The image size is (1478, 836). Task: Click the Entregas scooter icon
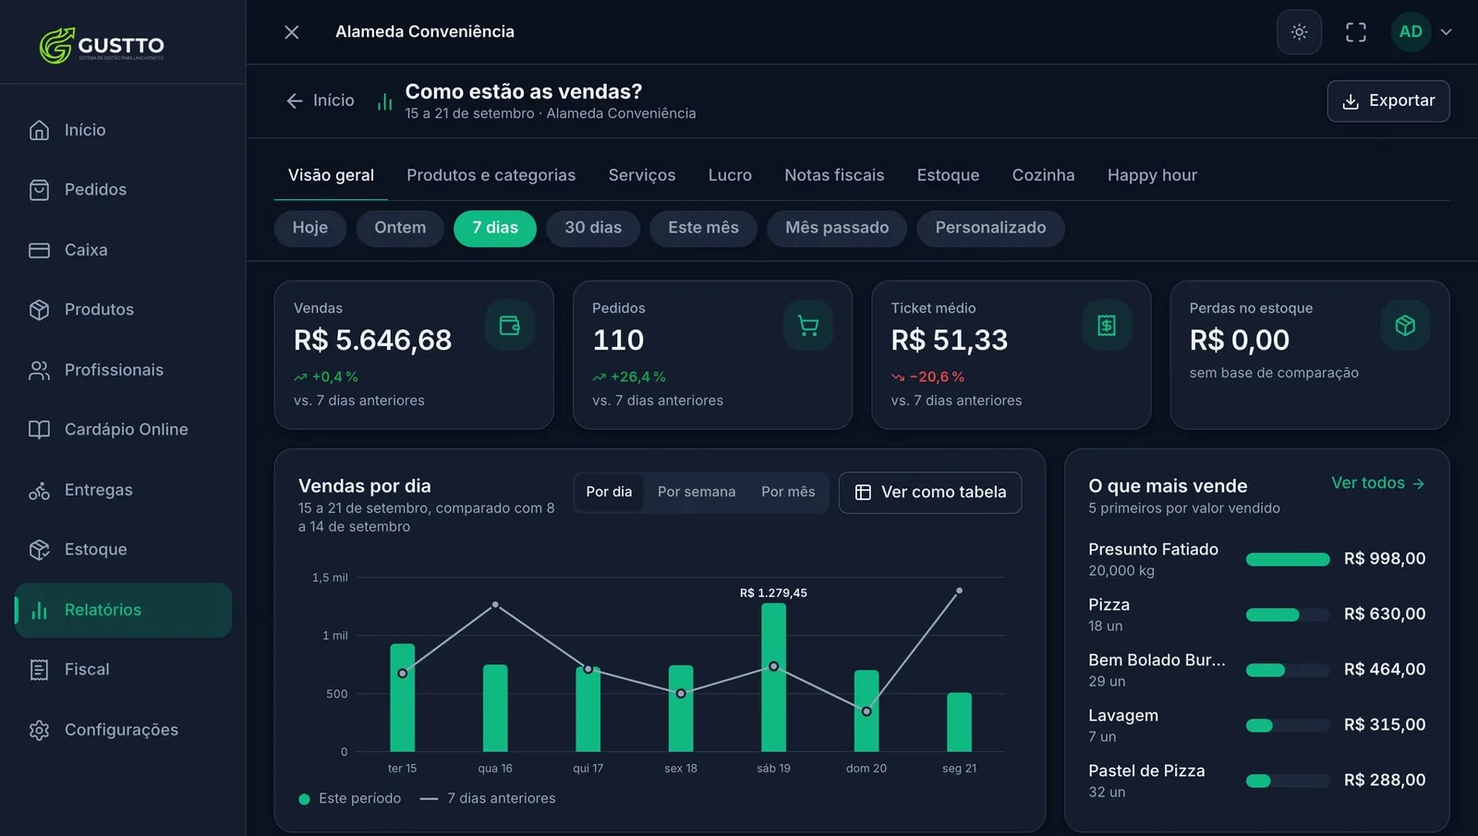pos(39,490)
